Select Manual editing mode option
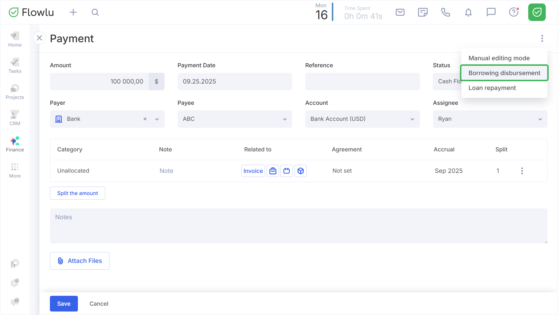558x315 pixels. 499,58
